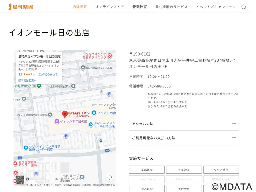Click the 3.7 star rating

(27, 74)
